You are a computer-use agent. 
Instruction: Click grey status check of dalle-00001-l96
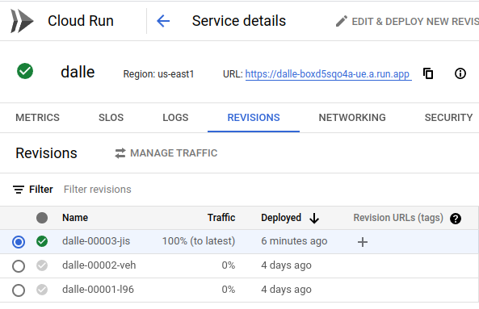point(42,290)
